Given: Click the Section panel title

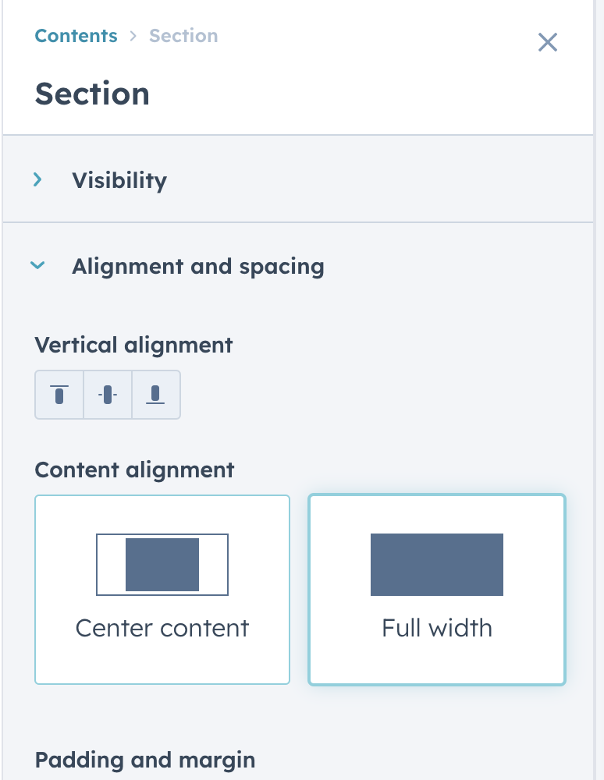Looking at the screenshot, I should pos(92,94).
